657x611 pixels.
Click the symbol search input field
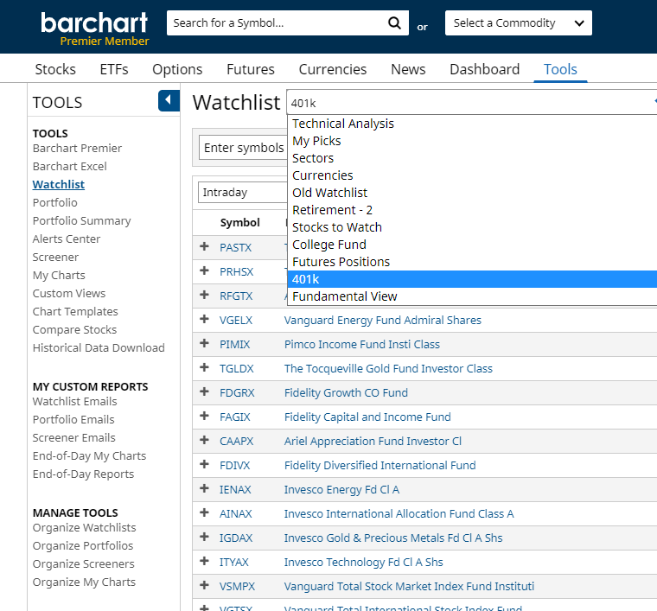[275, 23]
